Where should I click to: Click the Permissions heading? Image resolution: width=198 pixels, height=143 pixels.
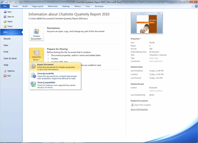click(x=53, y=28)
